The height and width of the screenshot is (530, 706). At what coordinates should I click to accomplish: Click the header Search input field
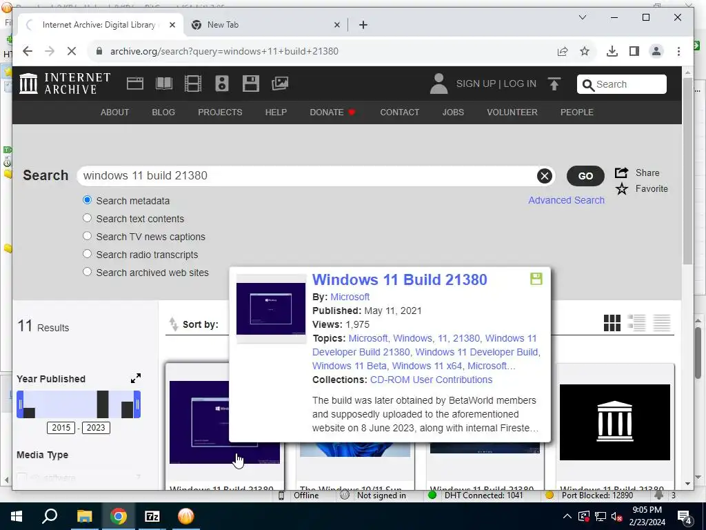point(621,84)
